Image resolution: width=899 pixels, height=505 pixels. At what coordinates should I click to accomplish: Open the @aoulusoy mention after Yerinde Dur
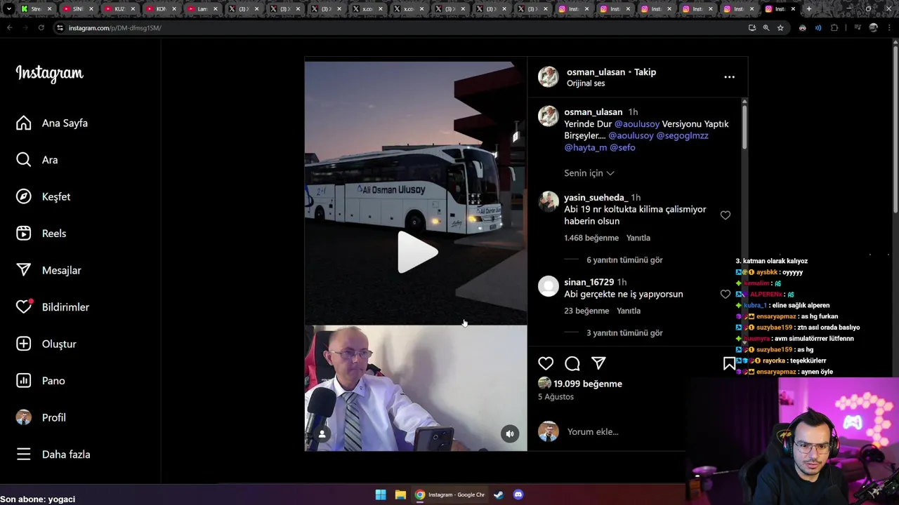click(x=637, y=124)
